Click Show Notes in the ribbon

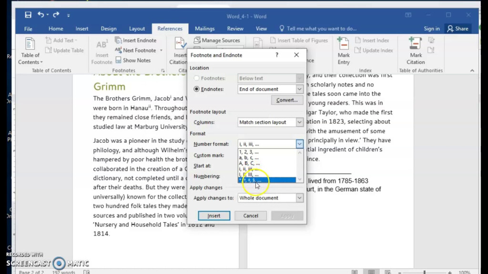click(133, 60)
